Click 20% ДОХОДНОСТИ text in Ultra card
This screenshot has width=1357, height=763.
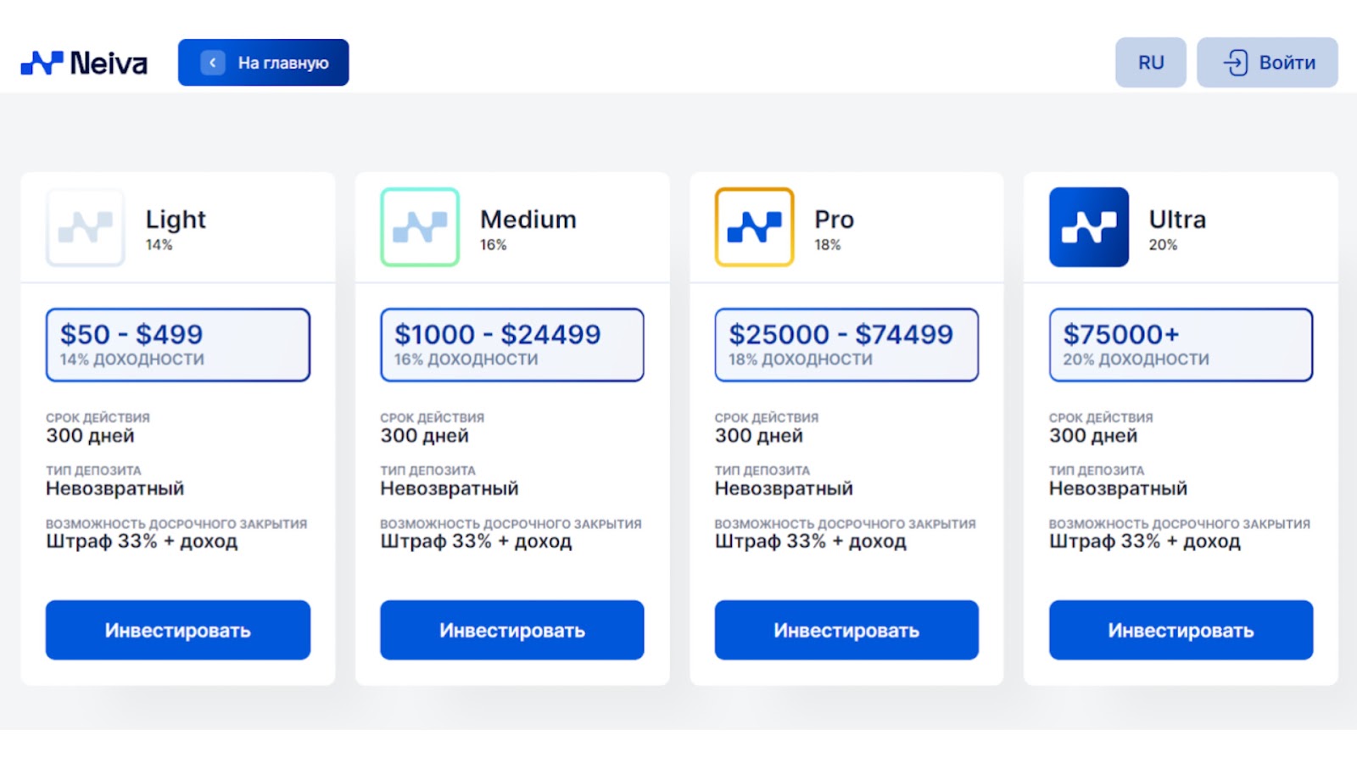point(1136,359)
